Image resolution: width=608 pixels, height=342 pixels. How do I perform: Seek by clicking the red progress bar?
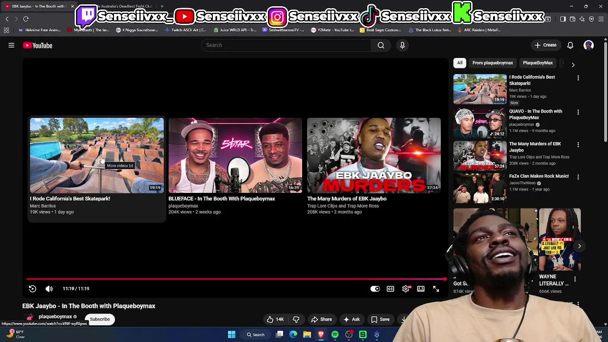point(235,279)
